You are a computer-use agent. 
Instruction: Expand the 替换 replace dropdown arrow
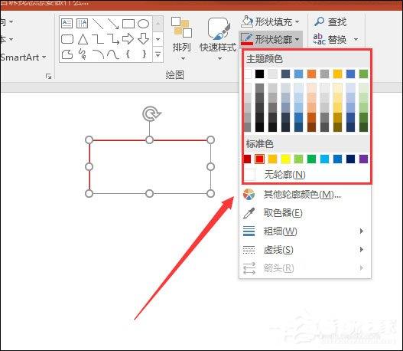tap(356, 39)
